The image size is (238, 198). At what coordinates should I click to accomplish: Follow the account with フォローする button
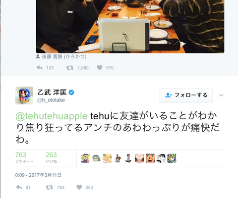coord(186,96)
